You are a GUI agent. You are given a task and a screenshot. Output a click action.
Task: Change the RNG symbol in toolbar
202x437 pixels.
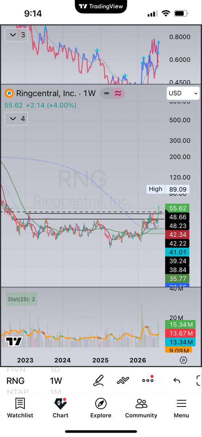point(16,381)
